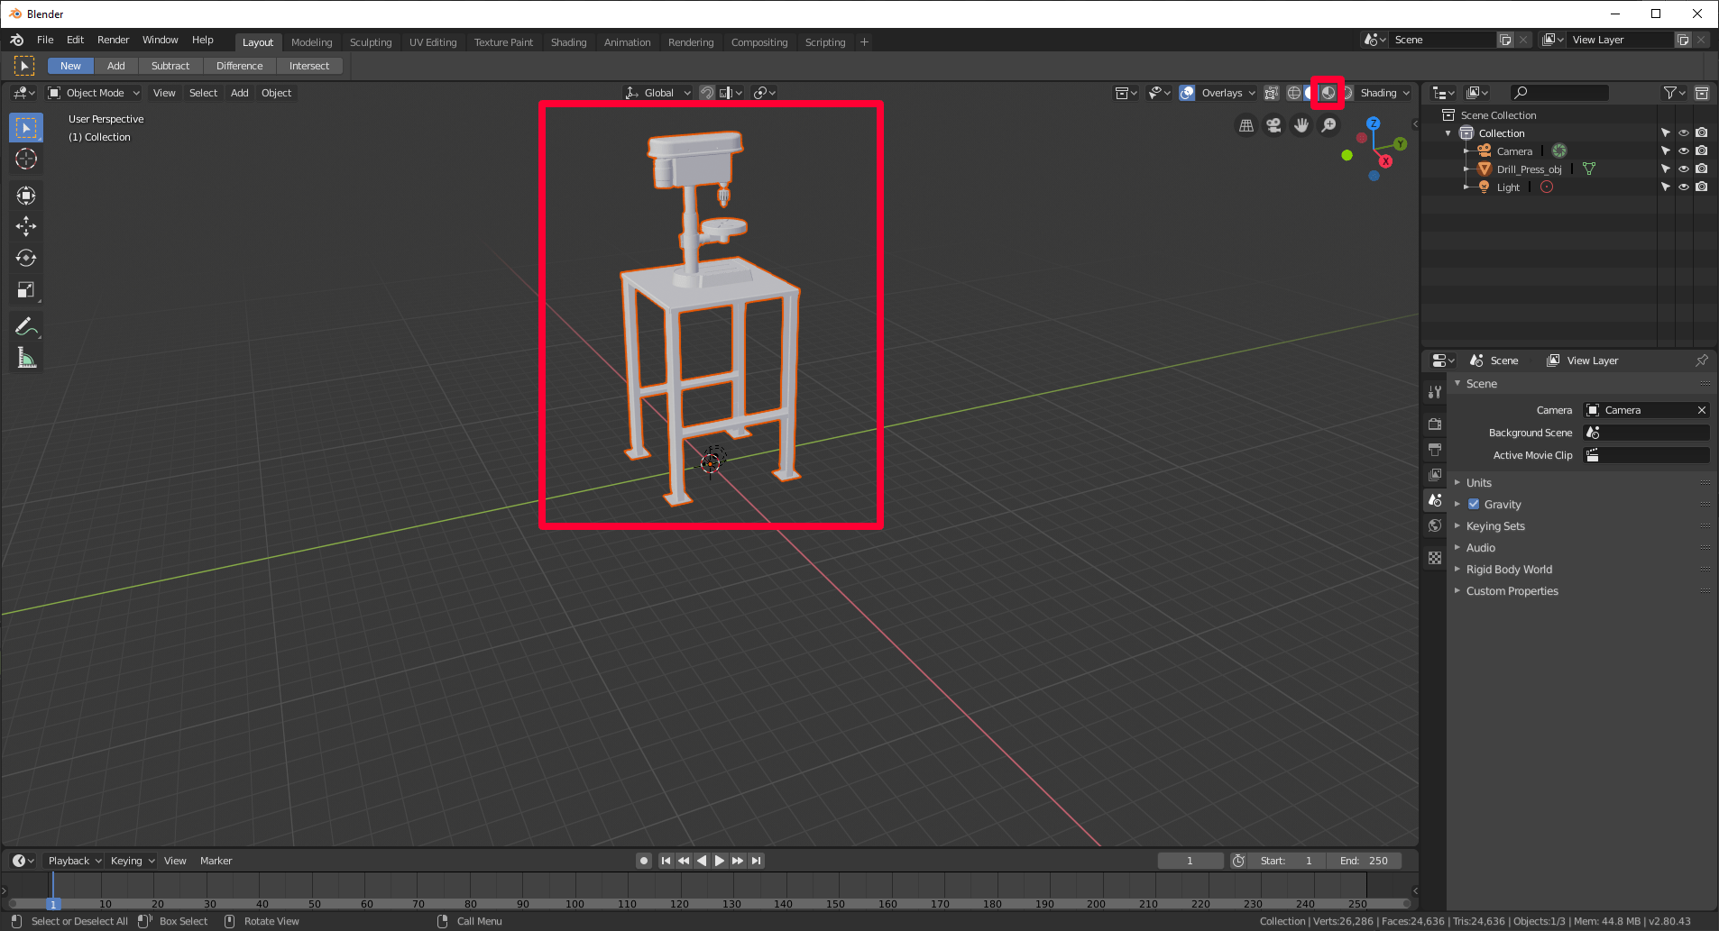Select the Rotate tool
The height and width of the screenshot is (931, 1719).
coord(26,259)
